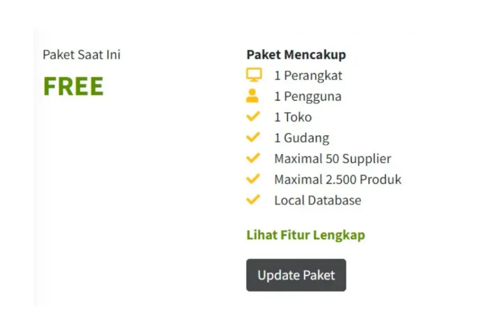Click the grey left border strip
This screenshot has width=503, height=335.
click(35, 167)
